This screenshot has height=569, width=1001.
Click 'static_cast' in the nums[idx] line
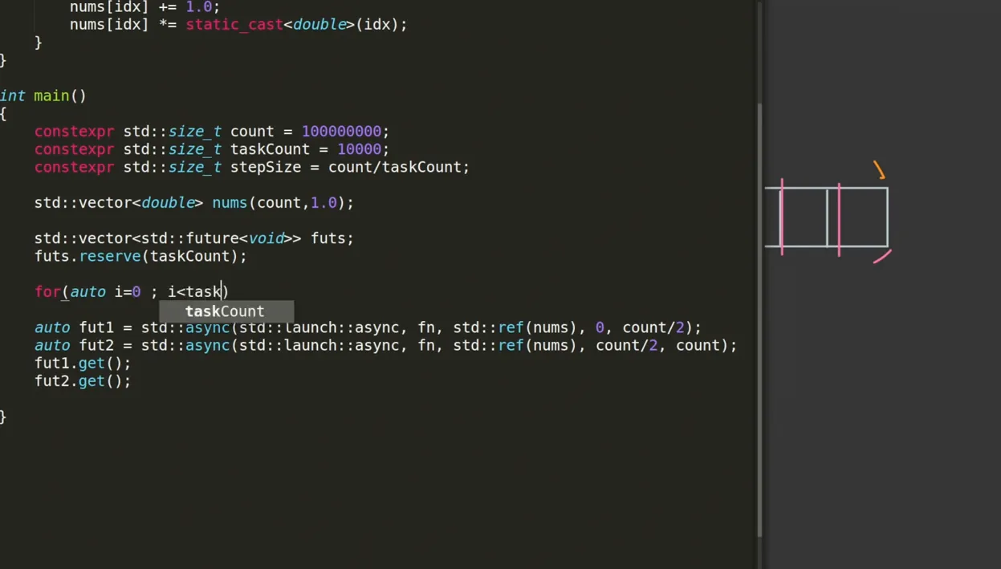[234, 24]
